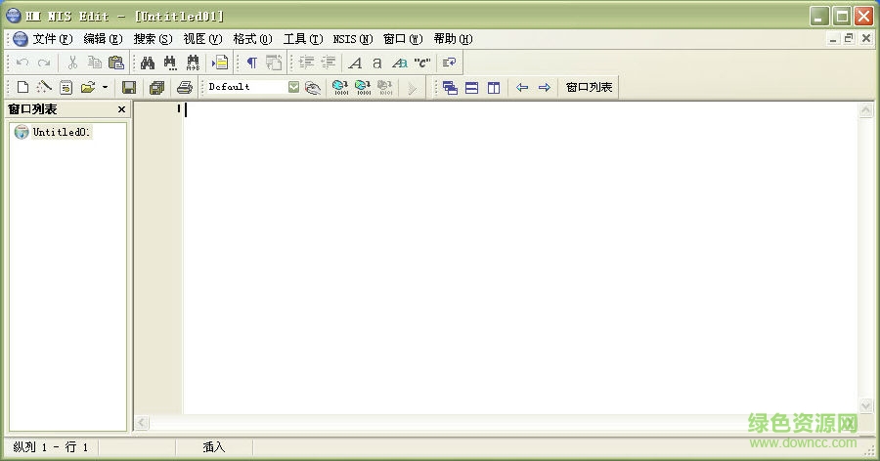Convert to uppercase with the italic A icon

tap(355, 63)
